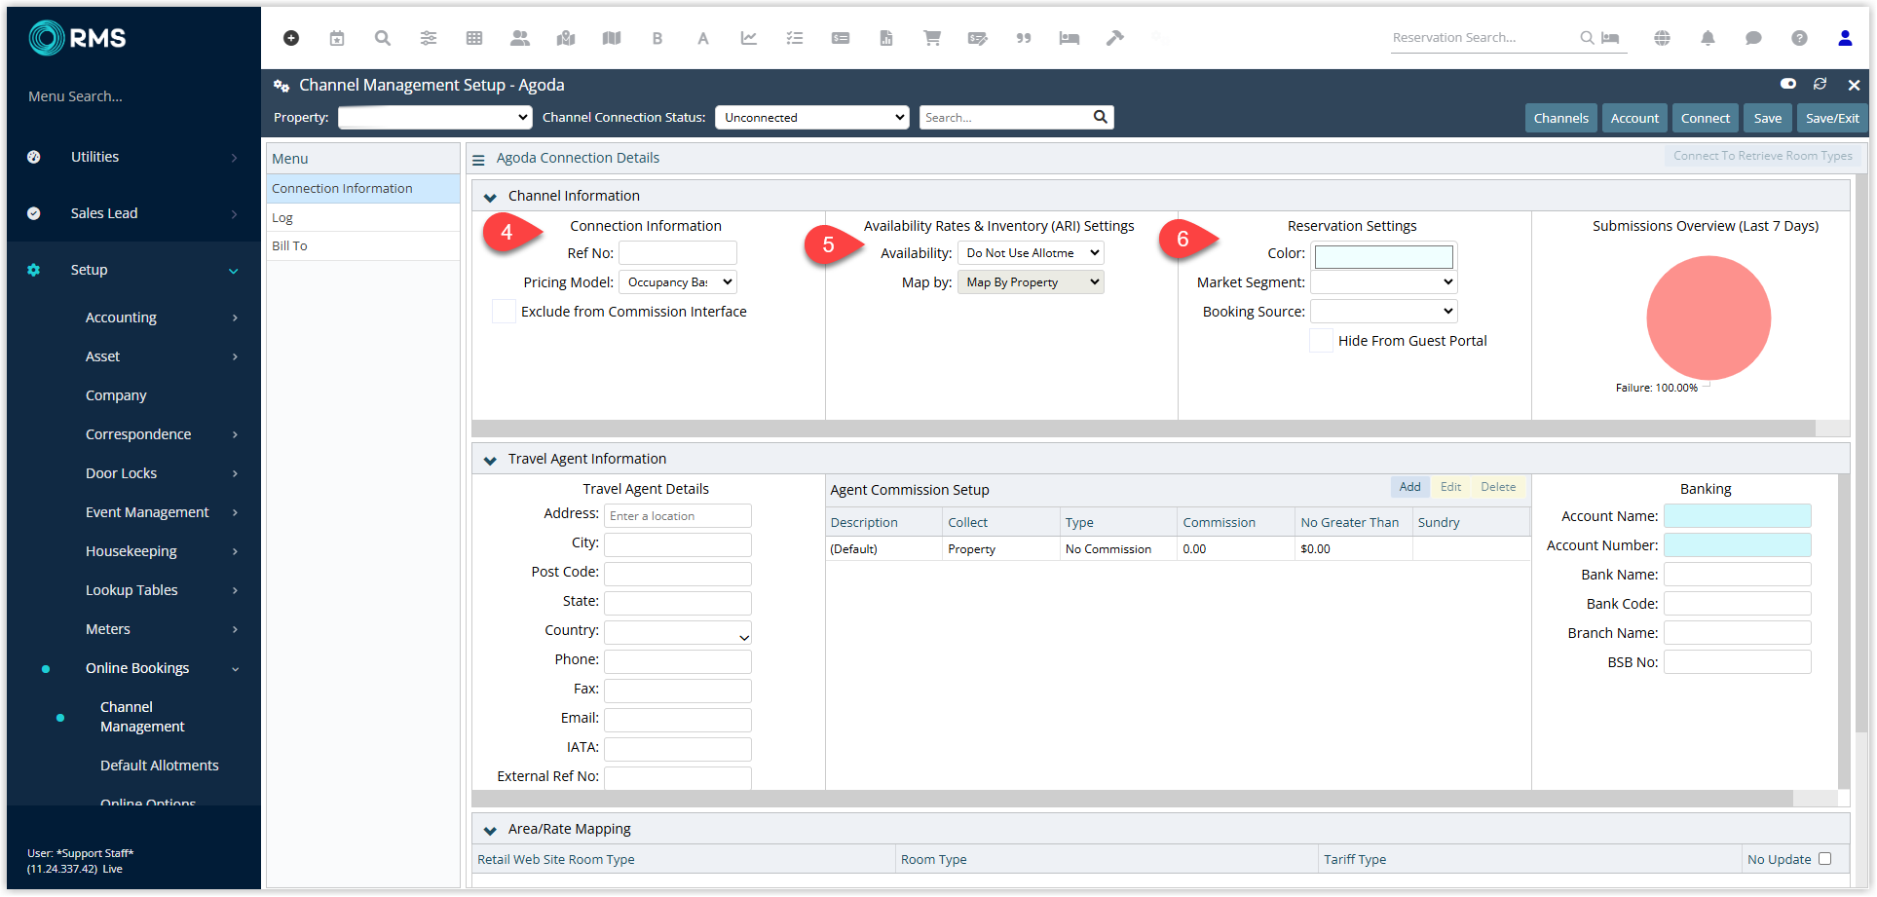Click the Connect button
This screenshot has height=897, width=1877.
pos(1706,118)
